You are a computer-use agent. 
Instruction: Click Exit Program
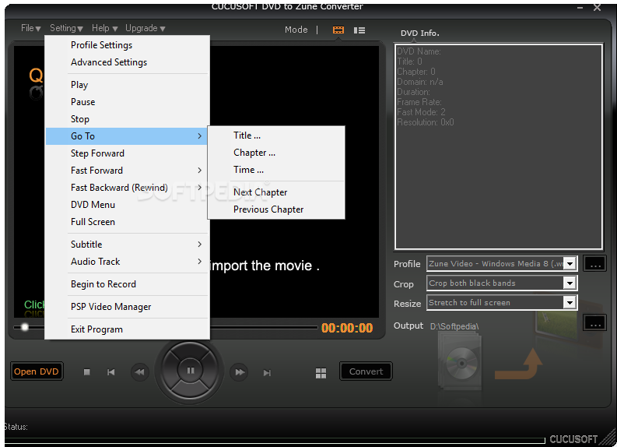(x=127, y=329)
